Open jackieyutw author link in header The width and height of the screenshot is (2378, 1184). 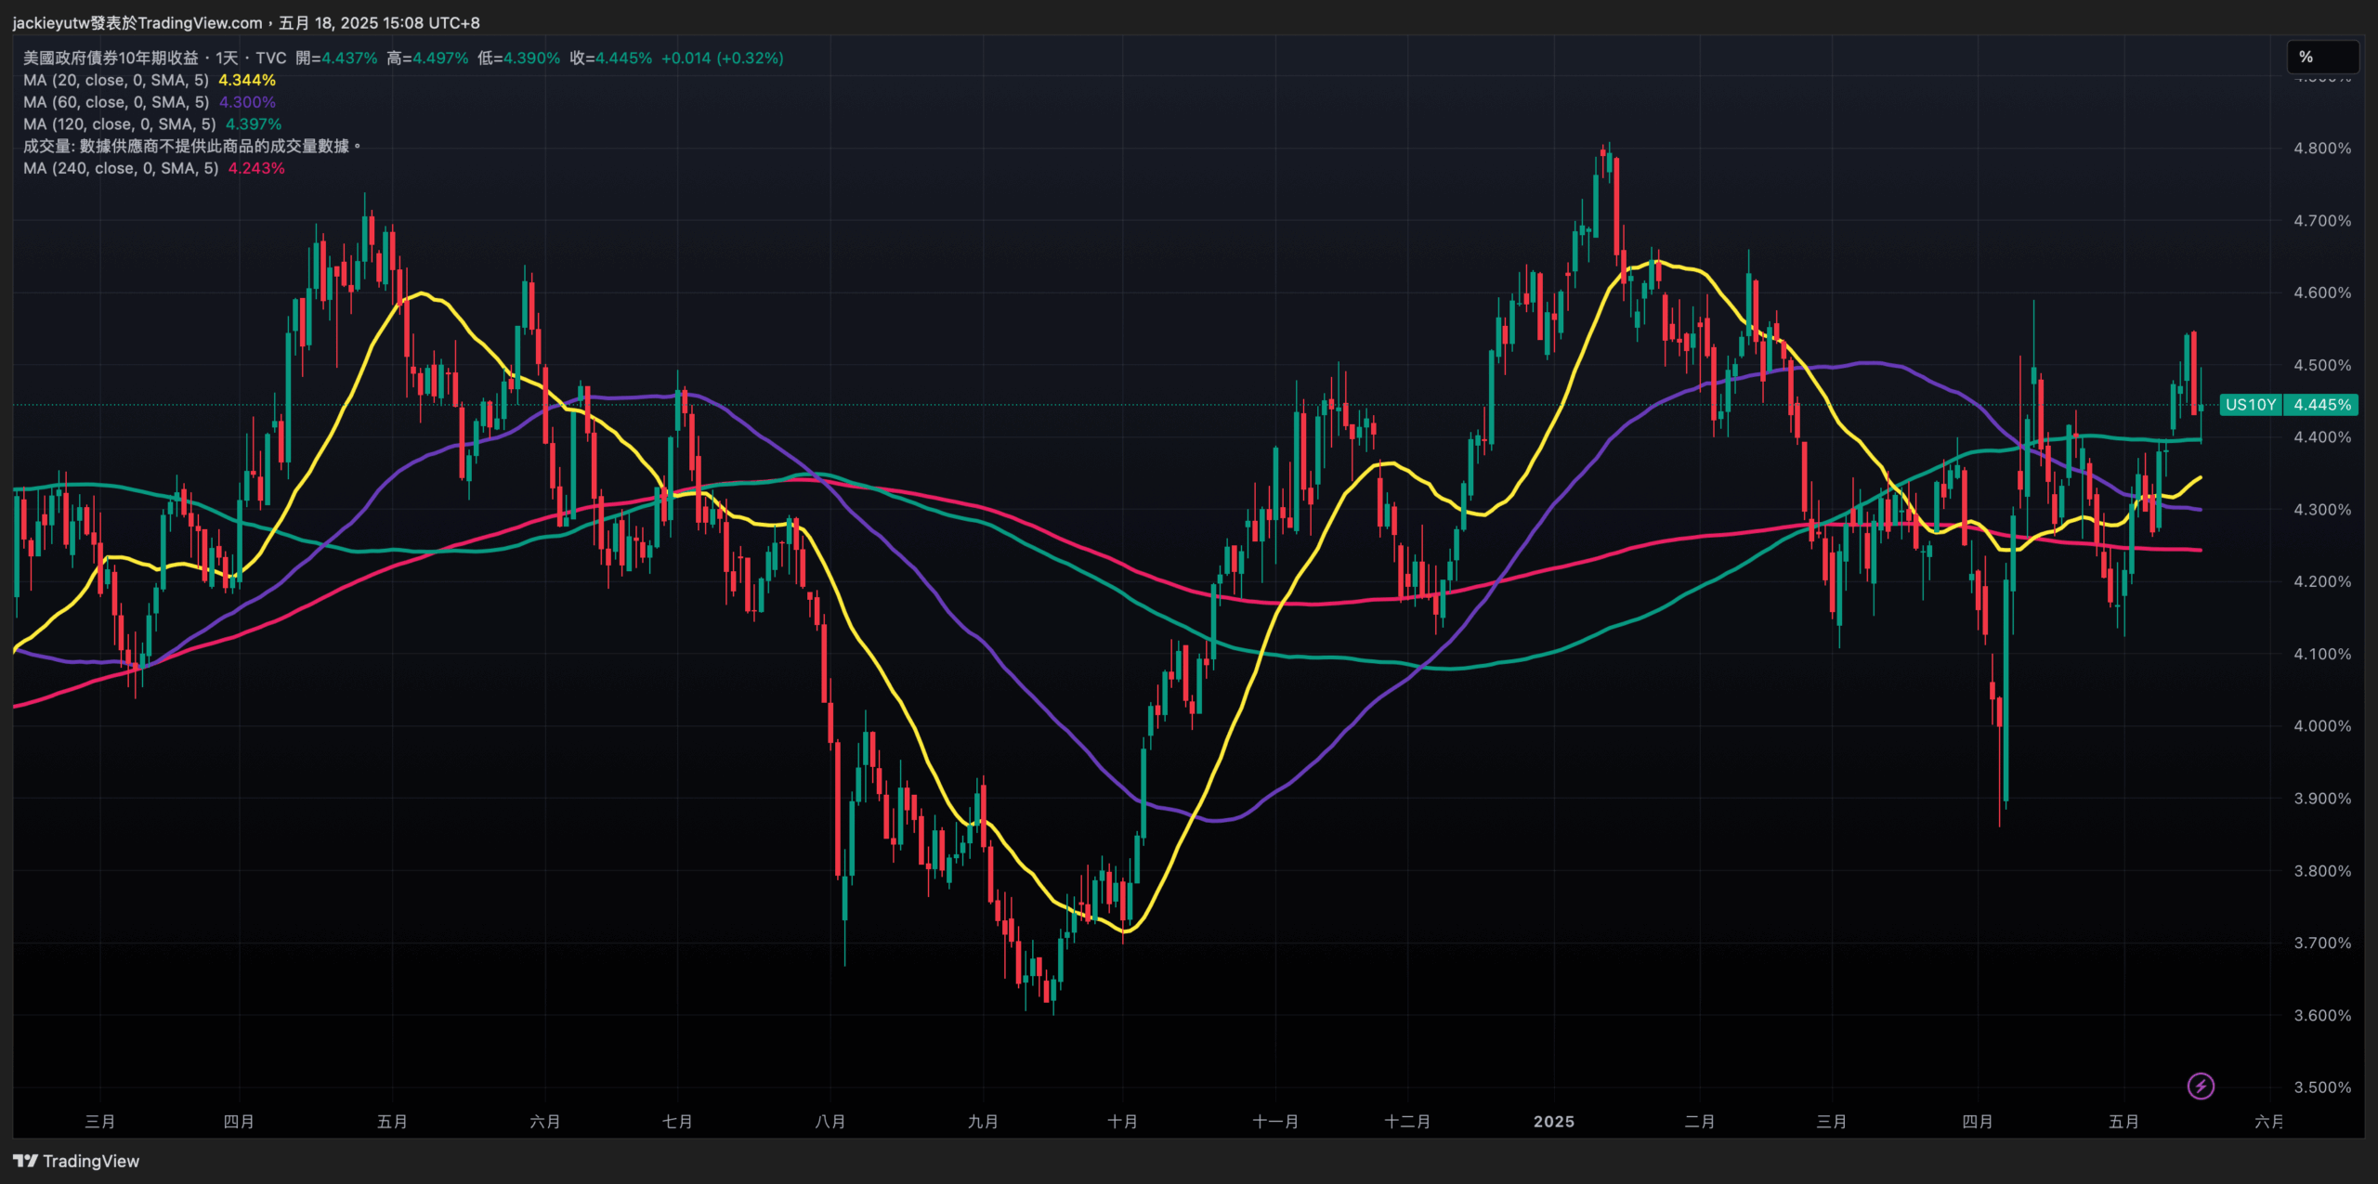coord(50,22)
